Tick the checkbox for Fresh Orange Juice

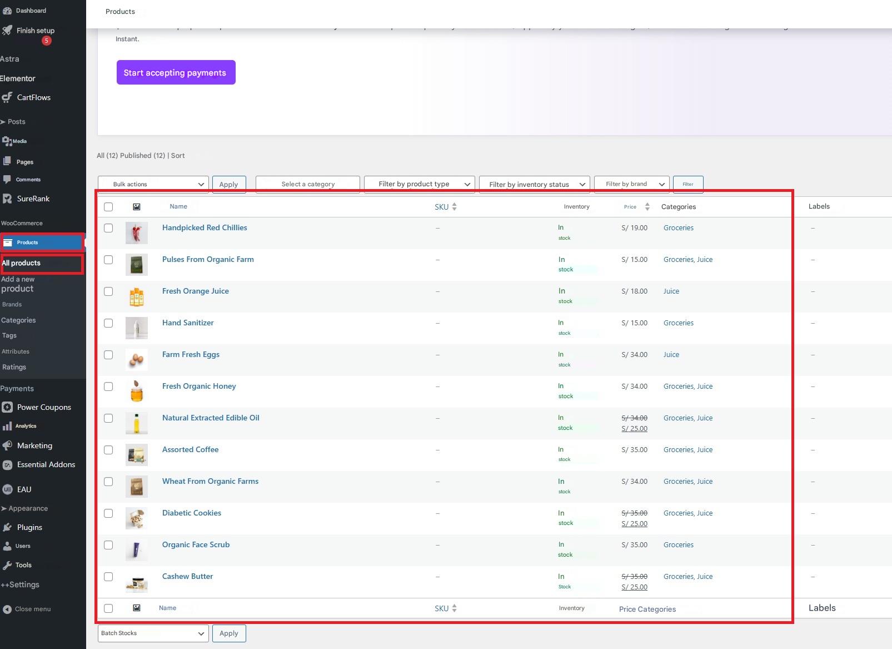[x=108, y=291]
